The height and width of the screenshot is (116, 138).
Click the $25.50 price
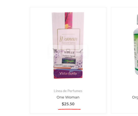click(68, 104)
